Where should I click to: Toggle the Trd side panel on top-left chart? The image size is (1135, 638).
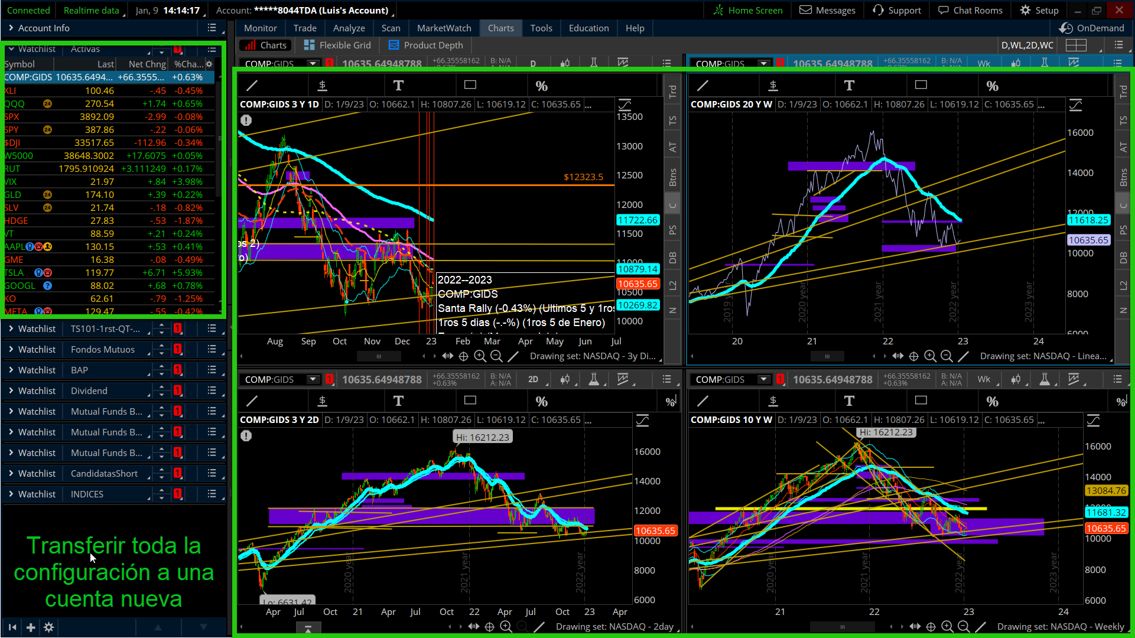(x=672, y=92)
